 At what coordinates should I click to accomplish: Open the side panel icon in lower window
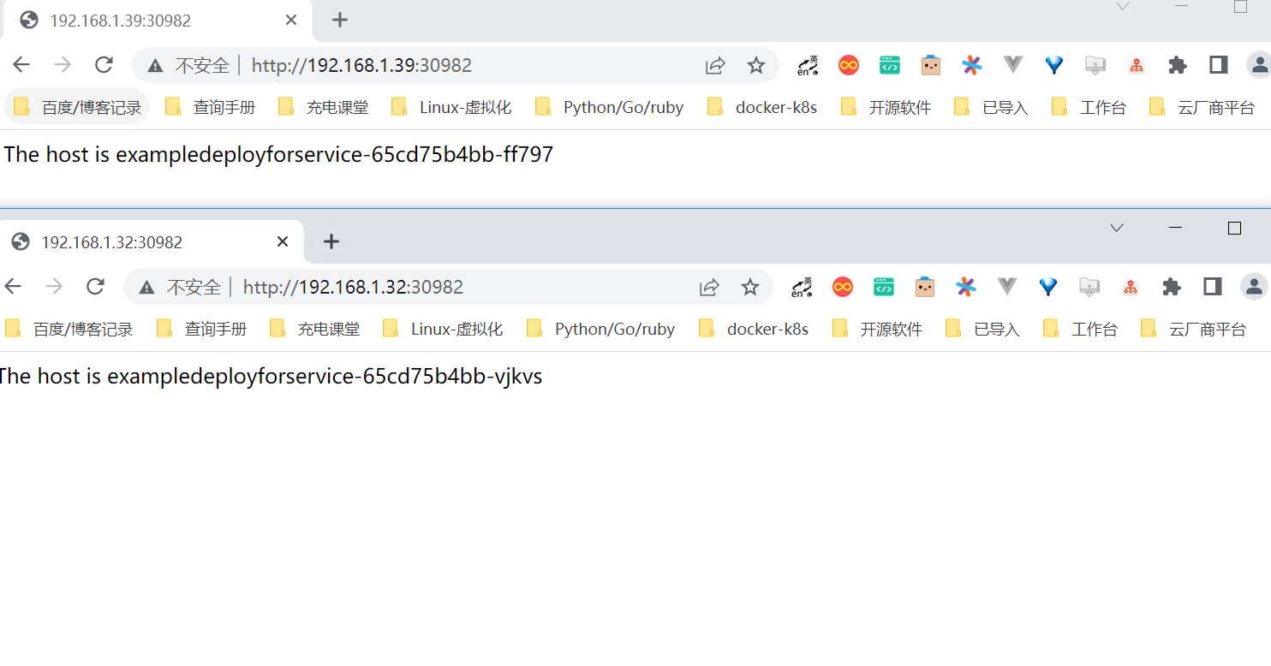tap(1212, 287)
